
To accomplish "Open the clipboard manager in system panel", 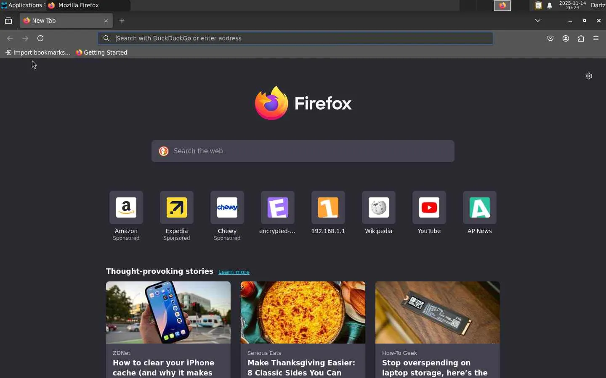I will click(x=538, y=5).
